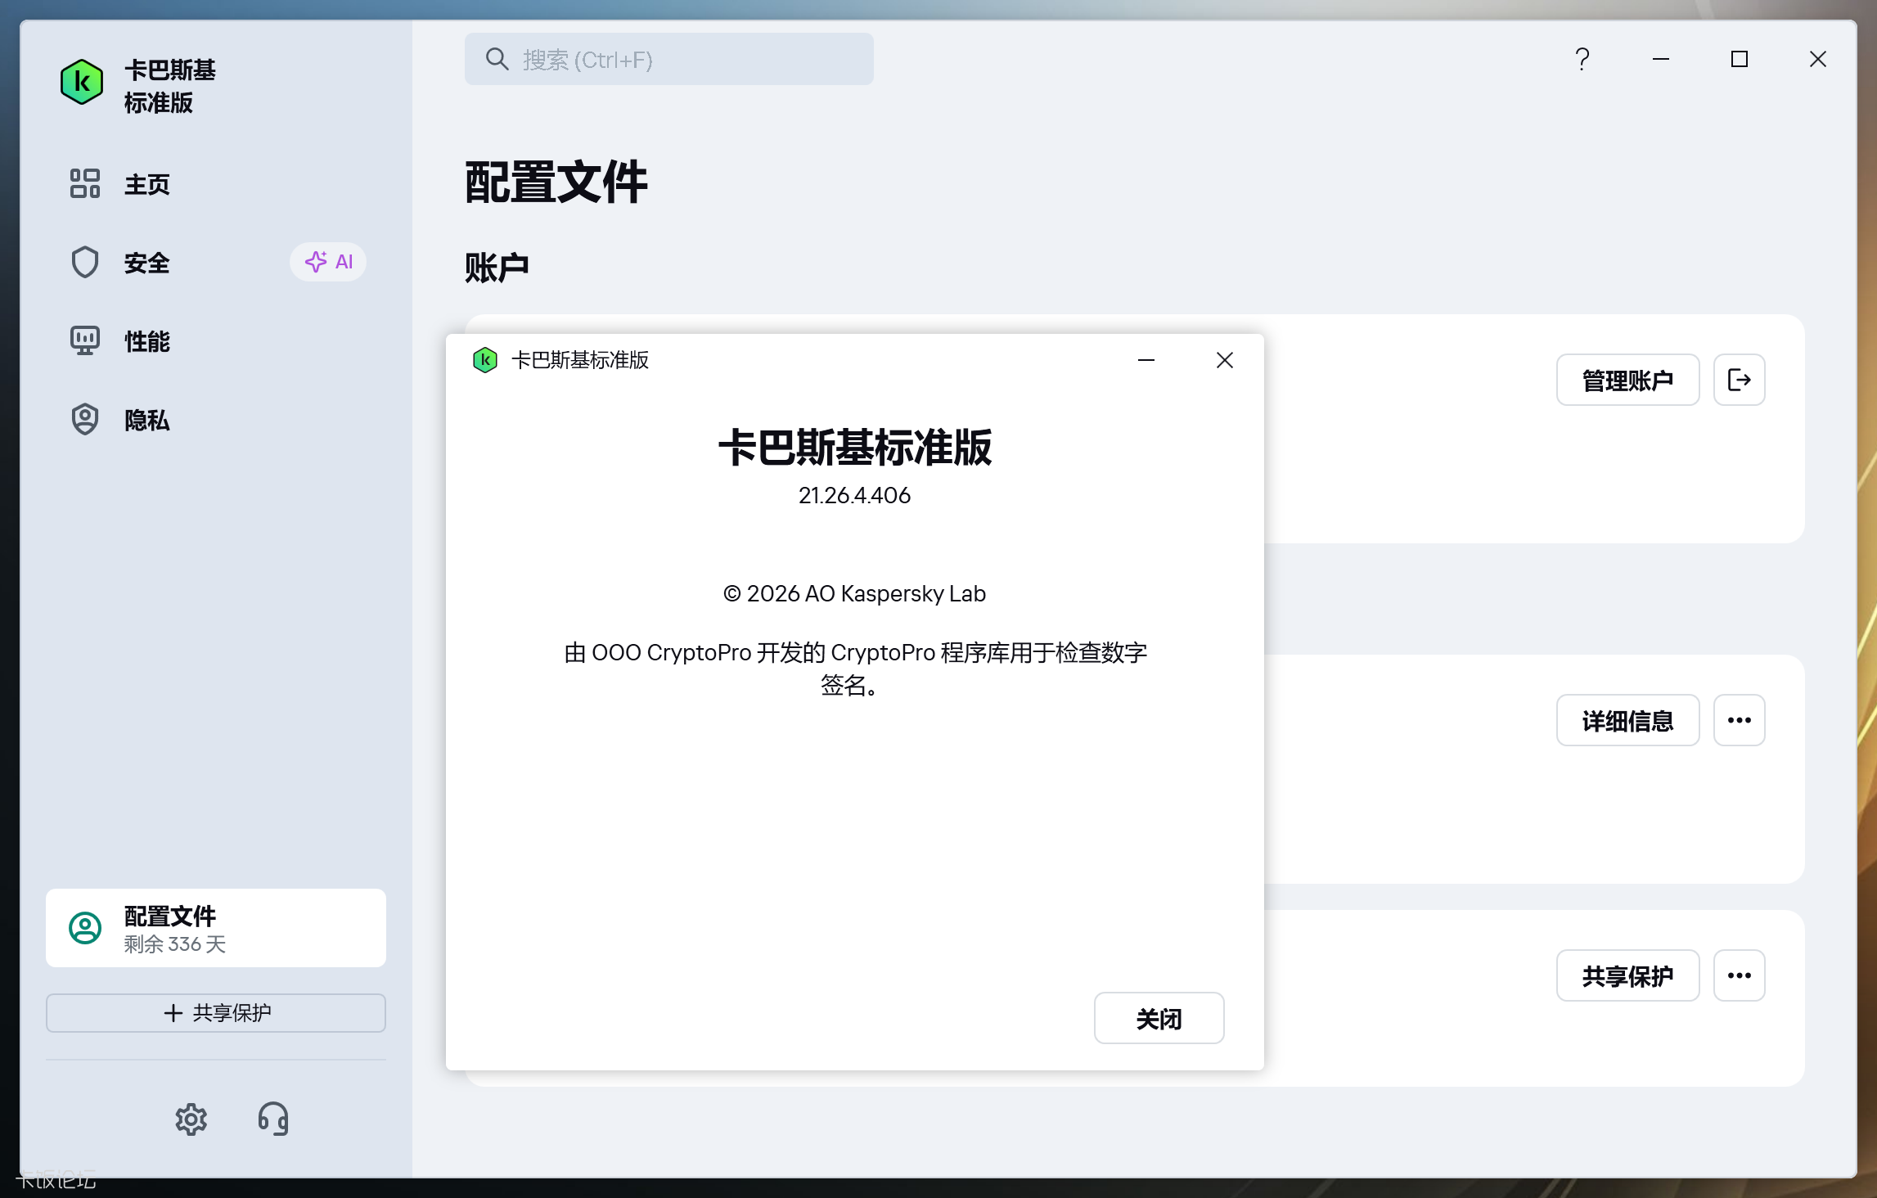
Task: Click the 账户 section heading
Action: 497,268
